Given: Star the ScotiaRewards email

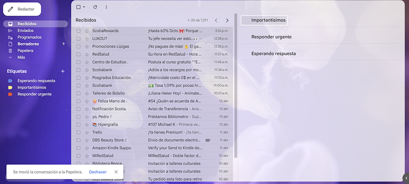Looking at the screenshot, I should click(x=87, y=31).
